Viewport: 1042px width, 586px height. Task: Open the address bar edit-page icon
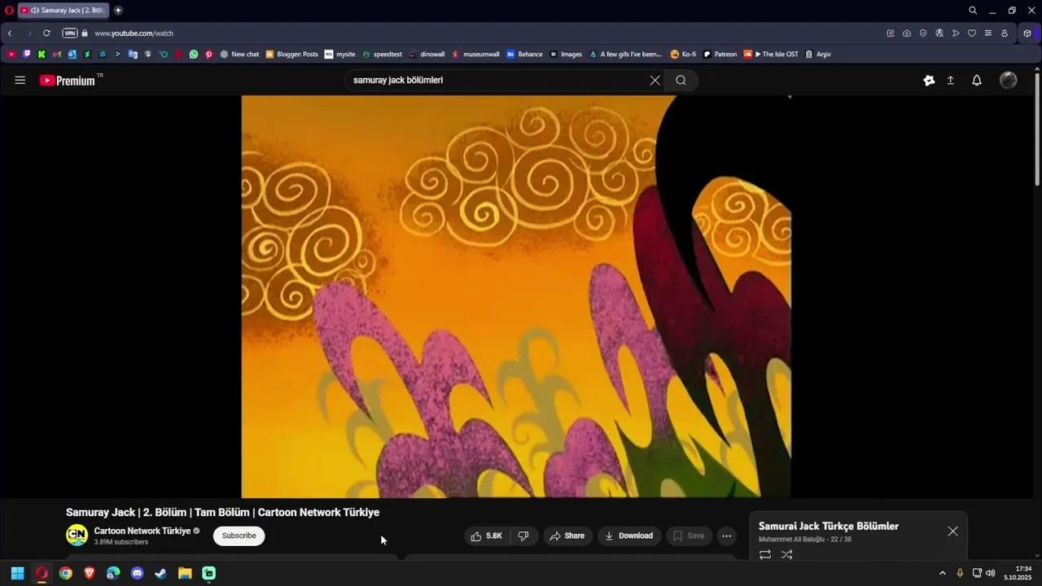891,33
